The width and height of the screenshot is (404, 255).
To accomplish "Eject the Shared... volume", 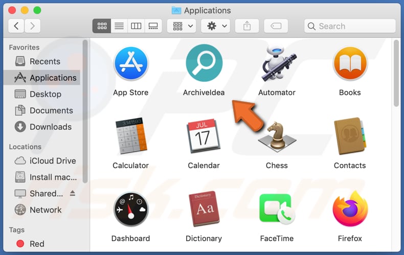I will coord(73,193).
